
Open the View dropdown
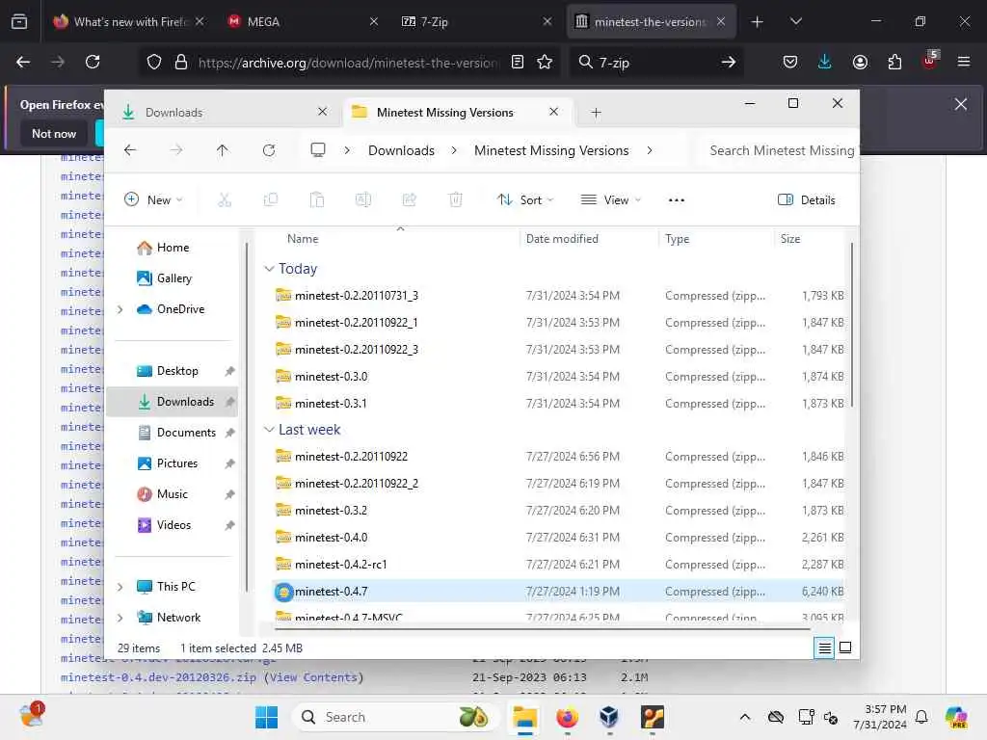[x=610, y=200]
